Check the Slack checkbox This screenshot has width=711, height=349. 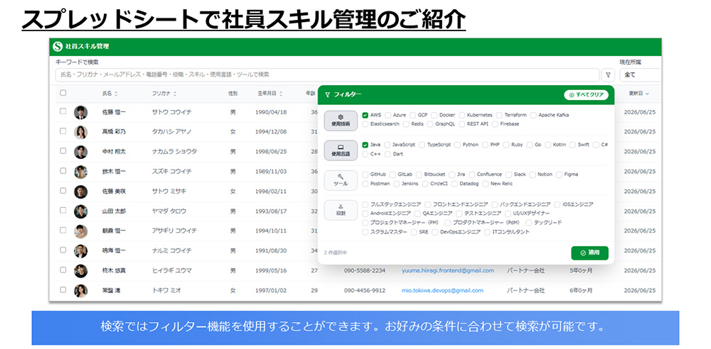click(509, 174)
